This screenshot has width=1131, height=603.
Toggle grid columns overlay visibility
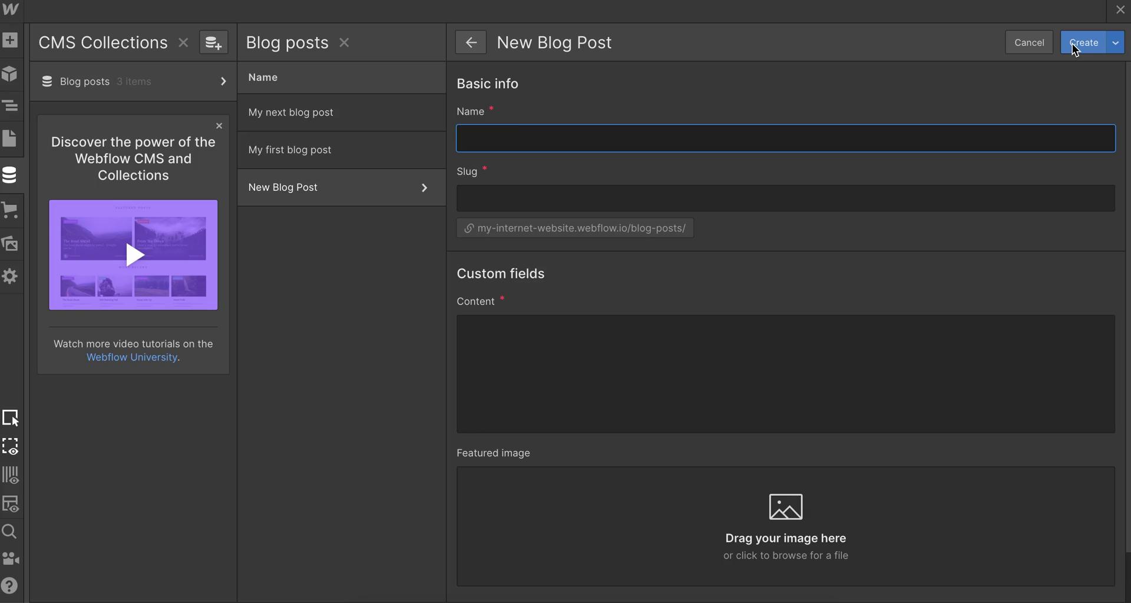[11, 475]
